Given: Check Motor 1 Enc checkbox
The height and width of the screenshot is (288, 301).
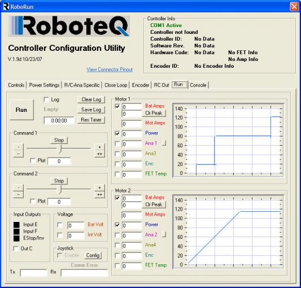Looking at the screenshot, I should click(117, 164).
